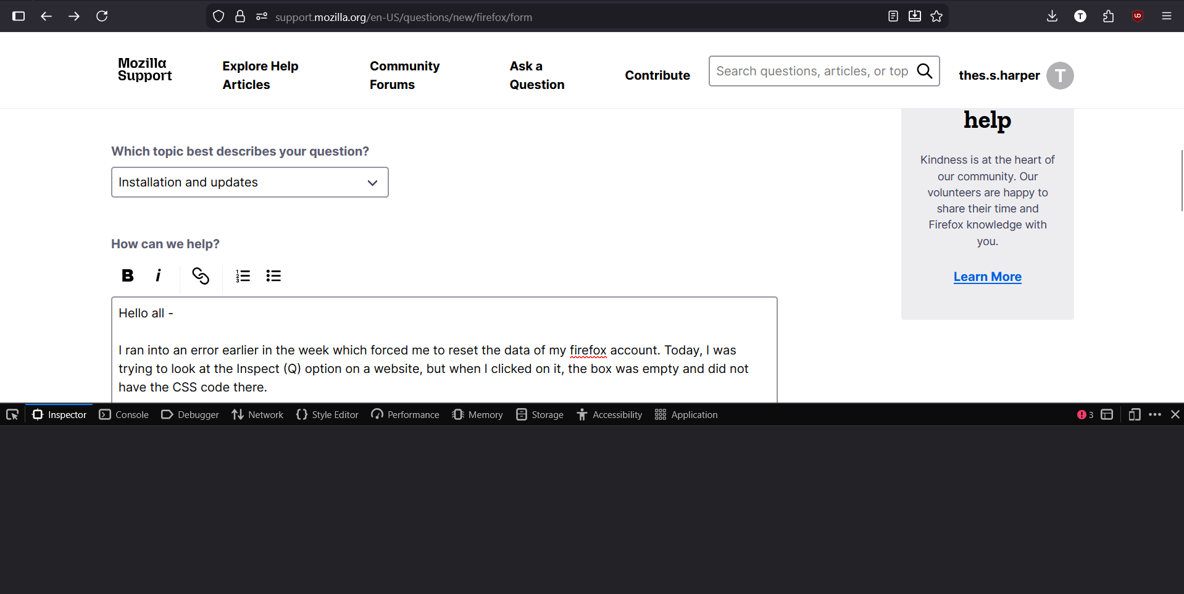Open the Firefox application hamburger menu

1167,16
